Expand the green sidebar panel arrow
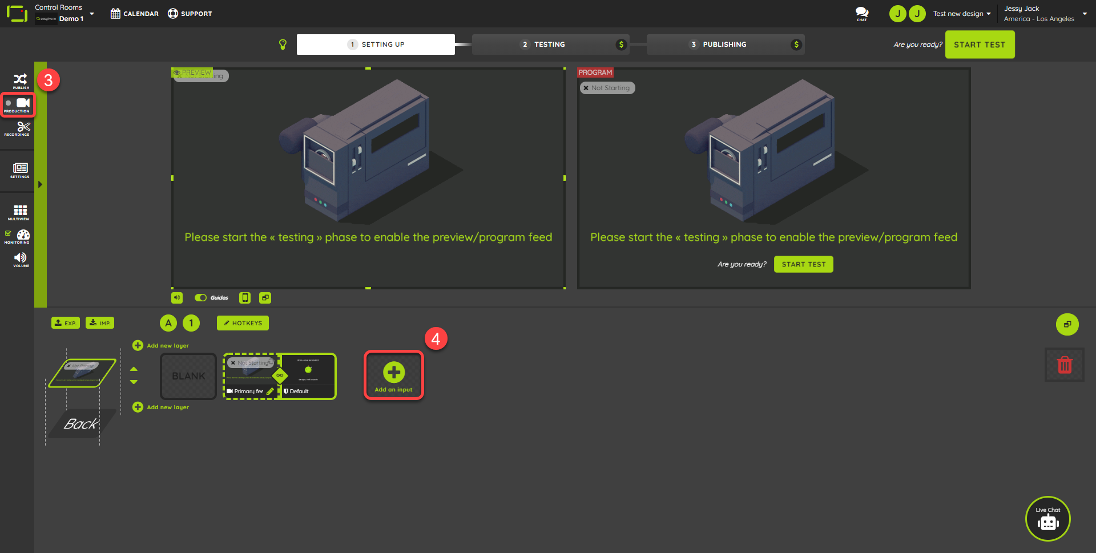 [x=40, y=184]
